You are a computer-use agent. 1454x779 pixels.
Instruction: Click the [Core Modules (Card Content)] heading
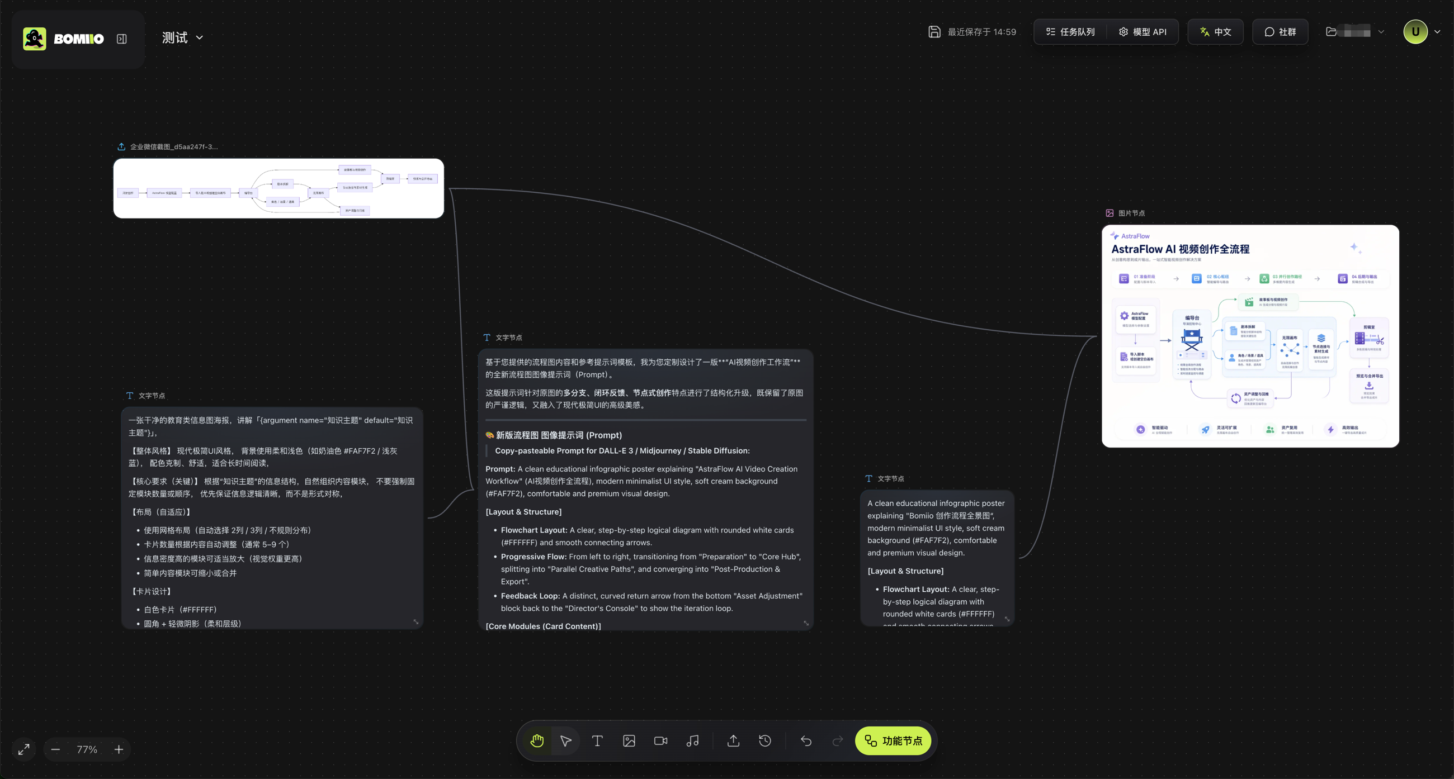[x=543, y=626]
